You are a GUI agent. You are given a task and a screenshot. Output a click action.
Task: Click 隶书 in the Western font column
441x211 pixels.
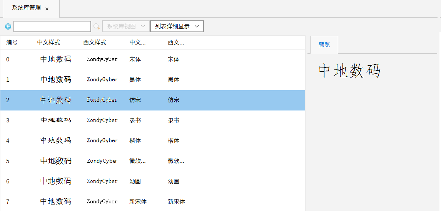coord(174,120)
